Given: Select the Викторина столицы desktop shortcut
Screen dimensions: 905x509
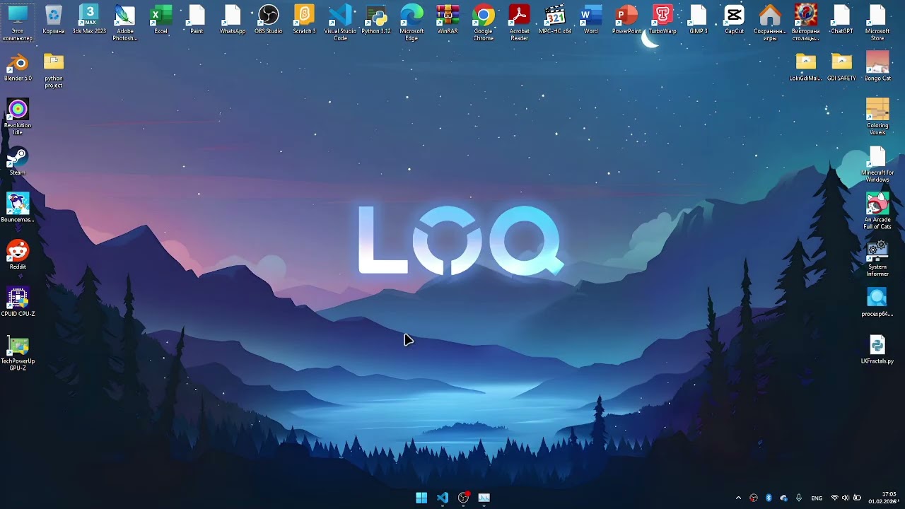Looking at the screenshot, I should (x=806, y=23).
